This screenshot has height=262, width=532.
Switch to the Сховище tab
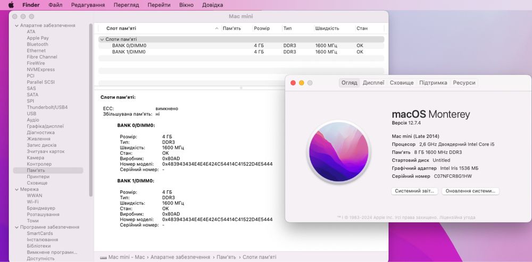pyautogui.click(x=401, y=83)
